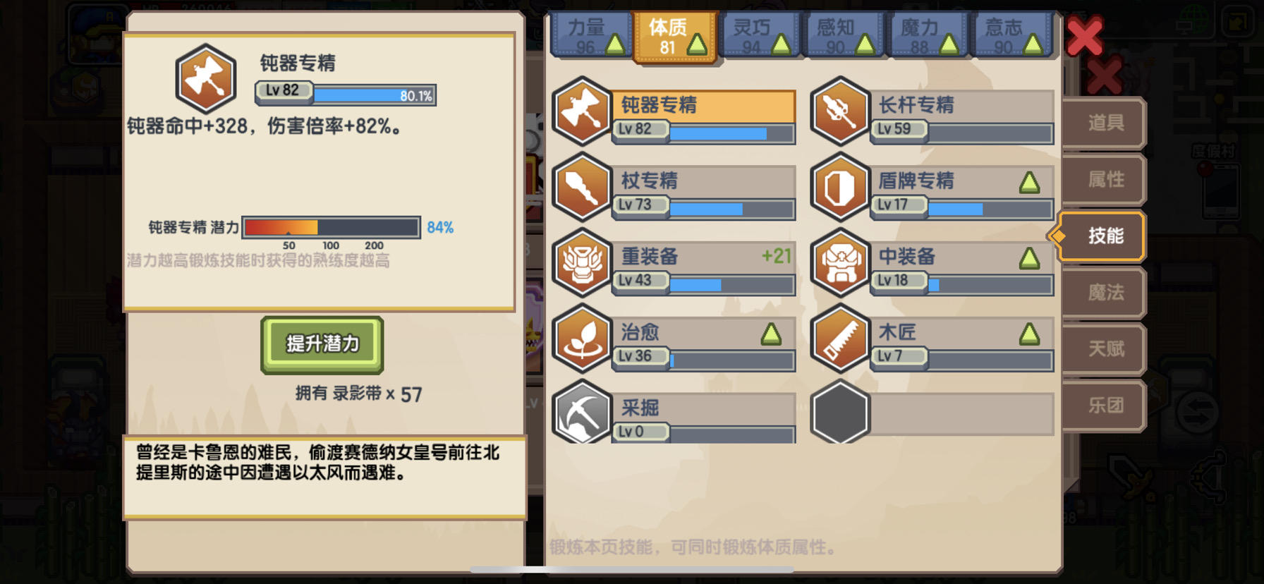Pick the 治愈 healing skill icon

[x=581, y=339]
